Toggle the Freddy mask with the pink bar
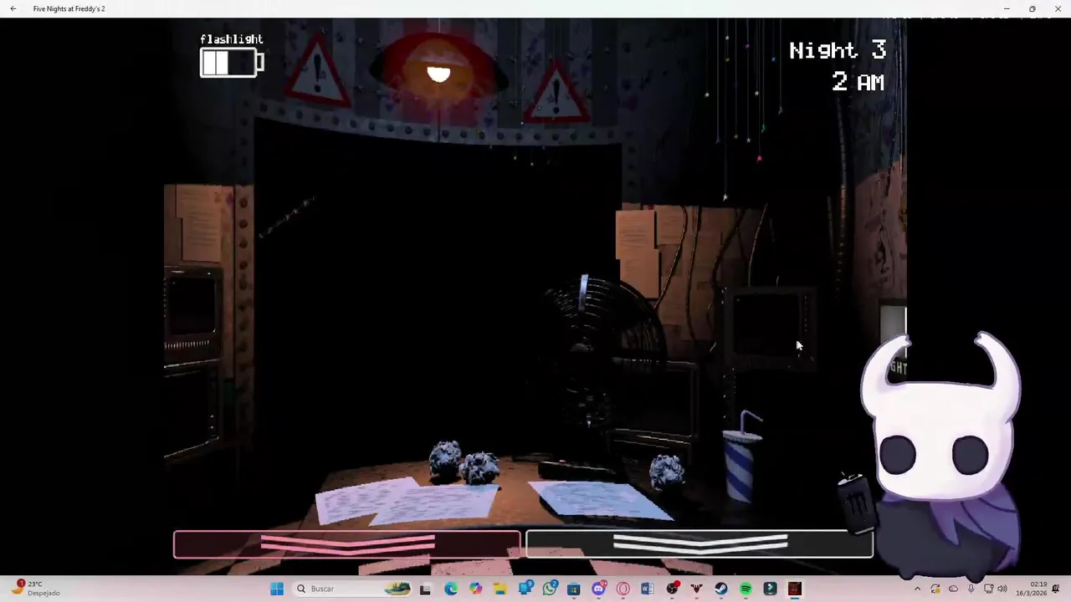Screen dimensions: 1071x602 tap(347, 544)
